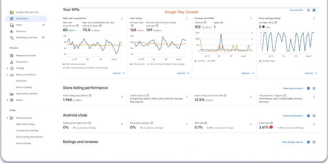328x163 pixels.
Task: Switch KPIs to list view icon
Action: point(308,10)
